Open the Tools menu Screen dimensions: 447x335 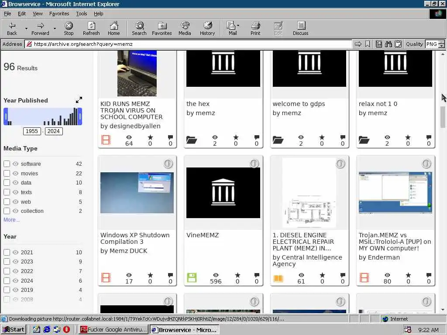[x=81, y=14]
